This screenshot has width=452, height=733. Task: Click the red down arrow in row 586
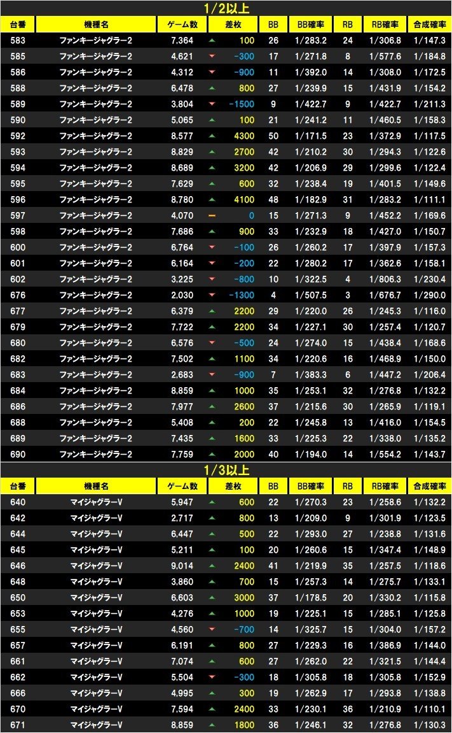(212, 73)
